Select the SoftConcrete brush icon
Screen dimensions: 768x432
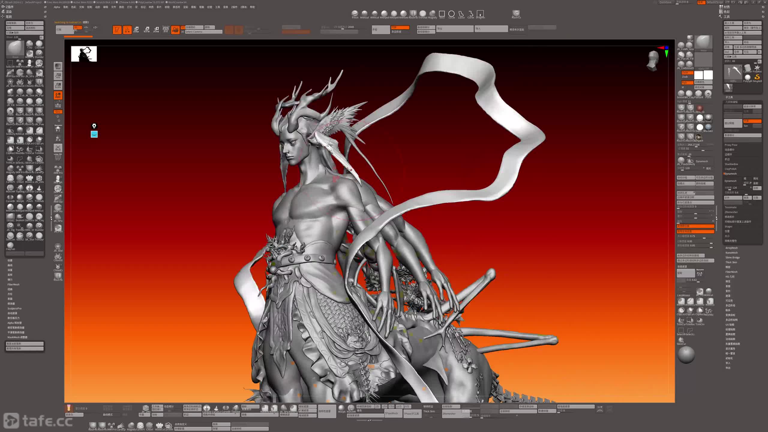coord(10,236)
